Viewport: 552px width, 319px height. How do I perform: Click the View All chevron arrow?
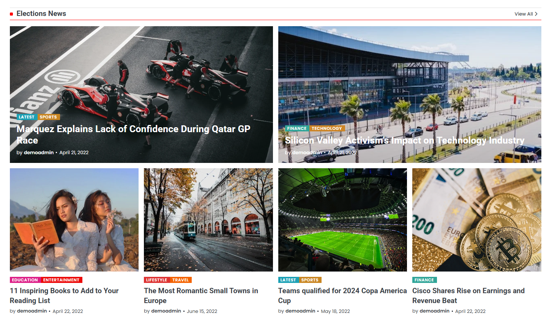[536, 14]
